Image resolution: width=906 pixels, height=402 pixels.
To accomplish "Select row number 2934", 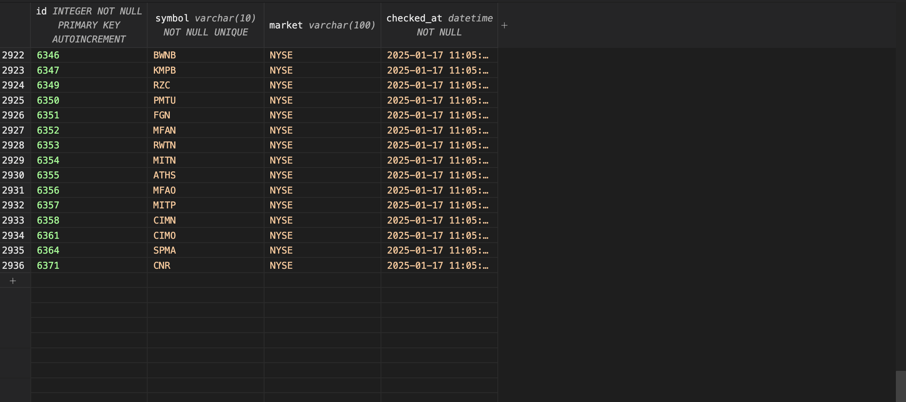I will click(x=15, y=236).
